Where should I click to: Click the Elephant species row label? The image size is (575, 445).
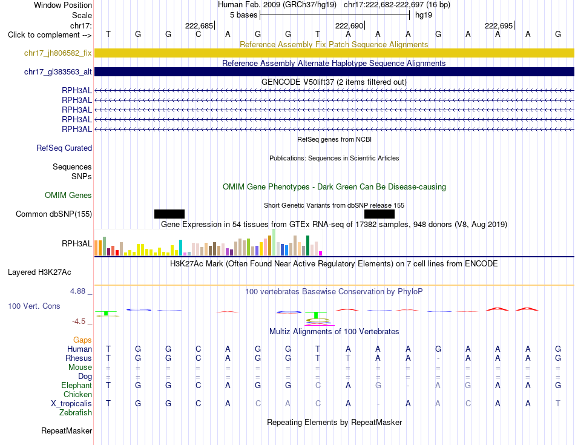click(76, 385)
